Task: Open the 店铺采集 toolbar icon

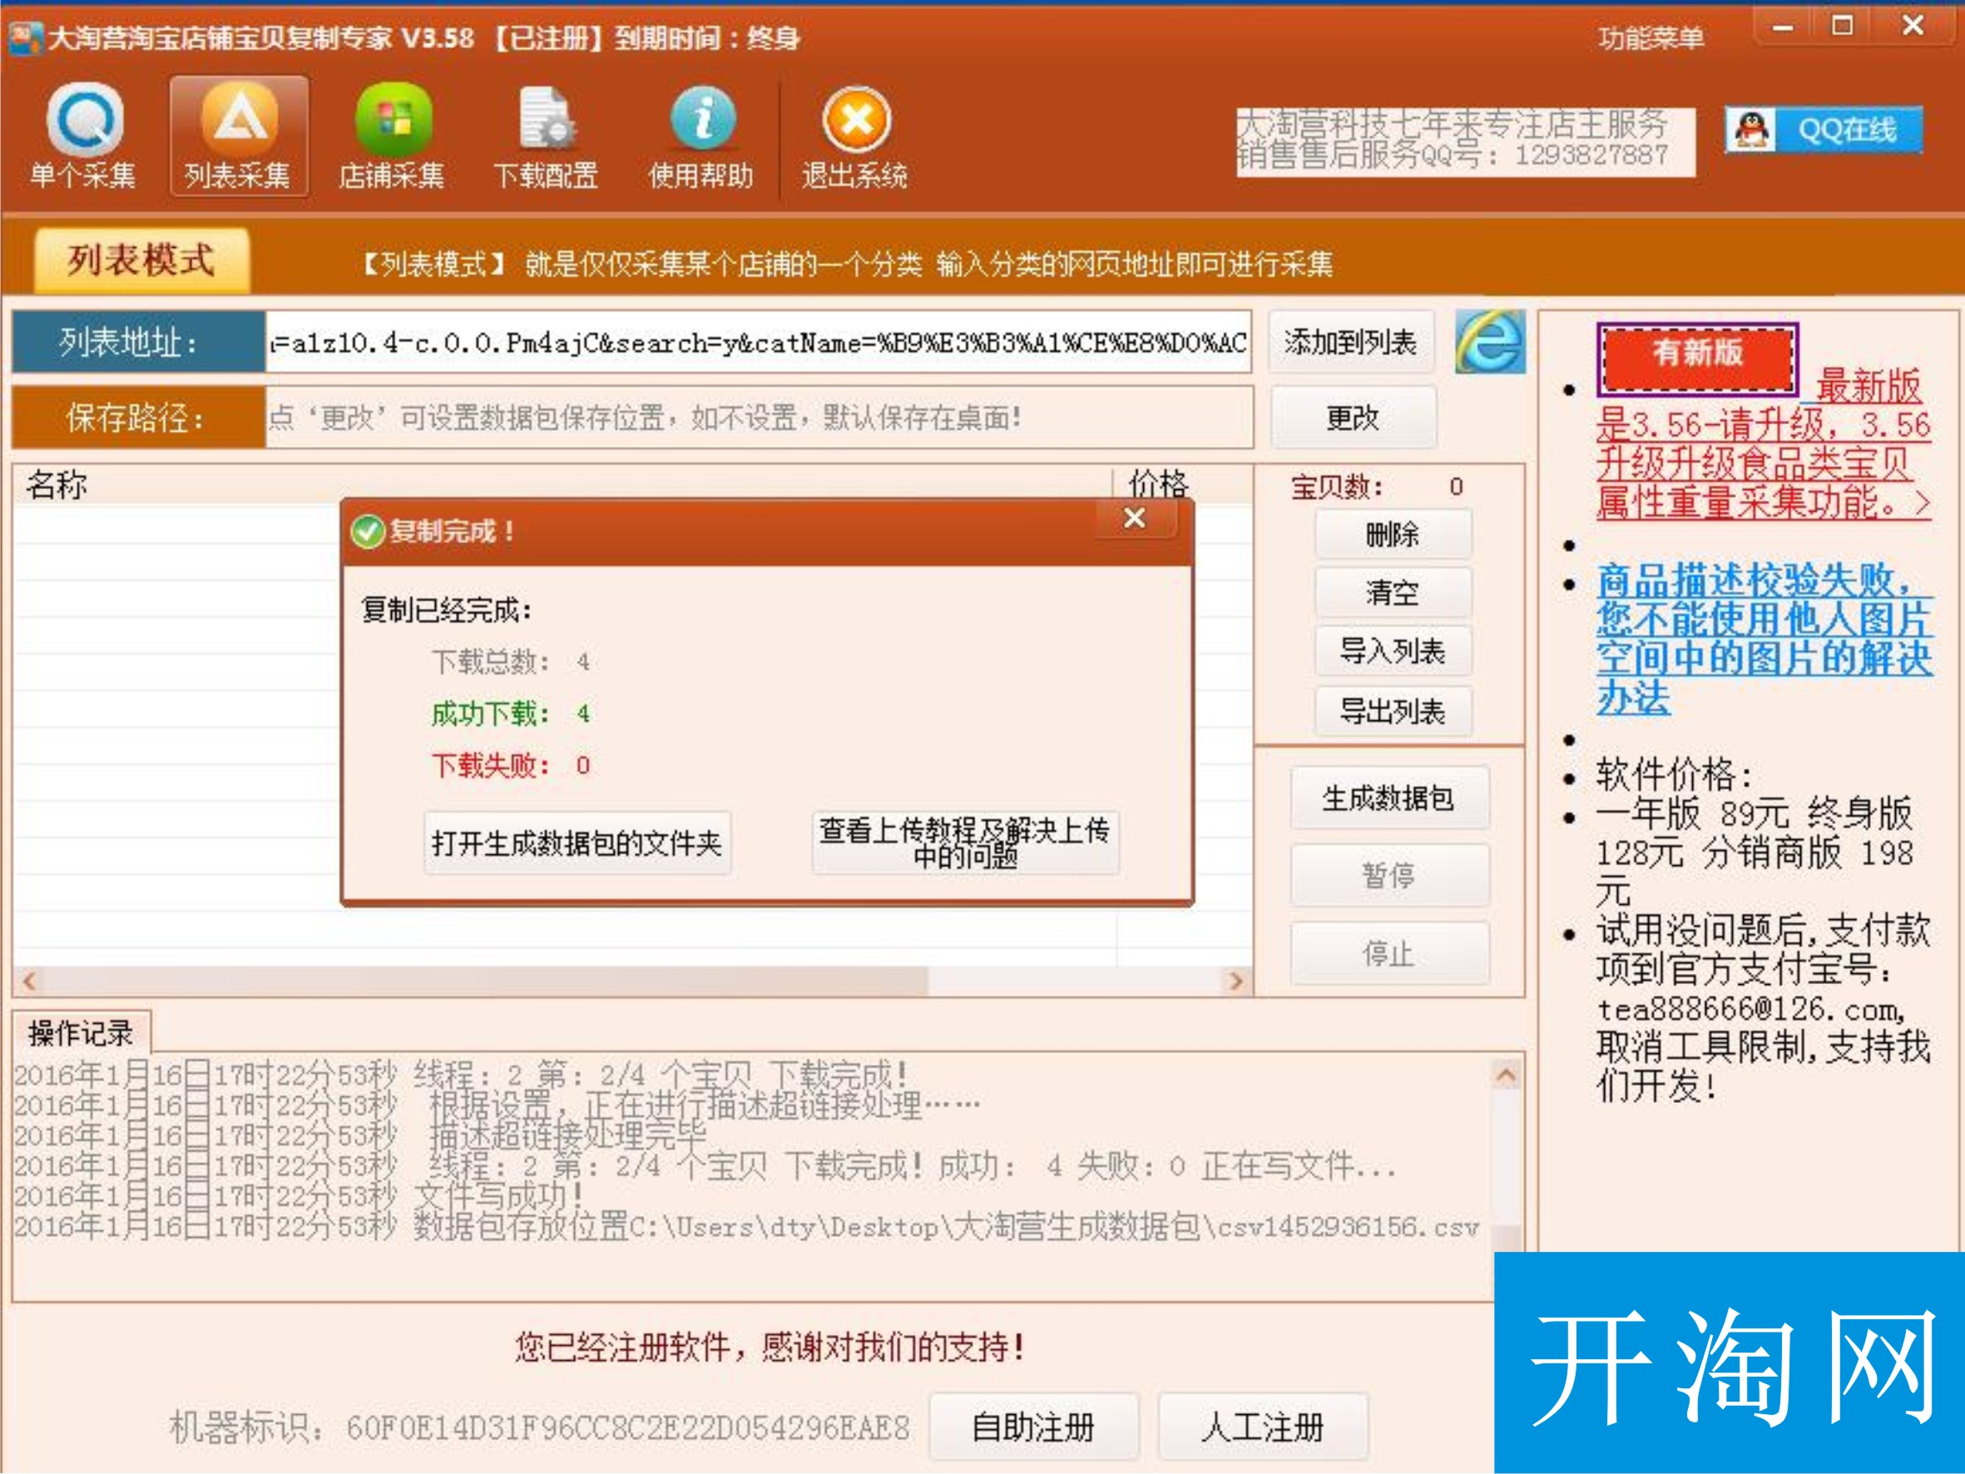Action: click(392, 135)
